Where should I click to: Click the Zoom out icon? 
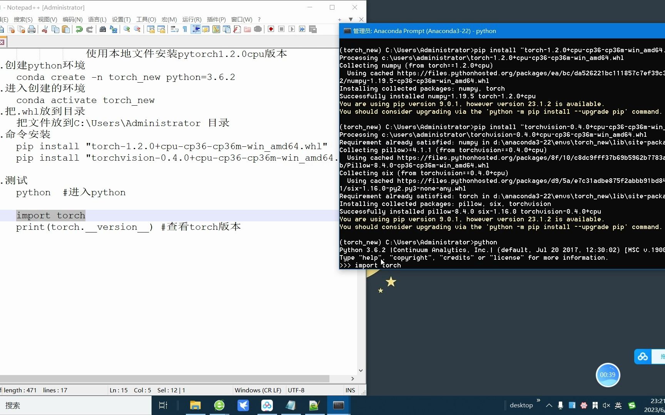click(137, 29)
